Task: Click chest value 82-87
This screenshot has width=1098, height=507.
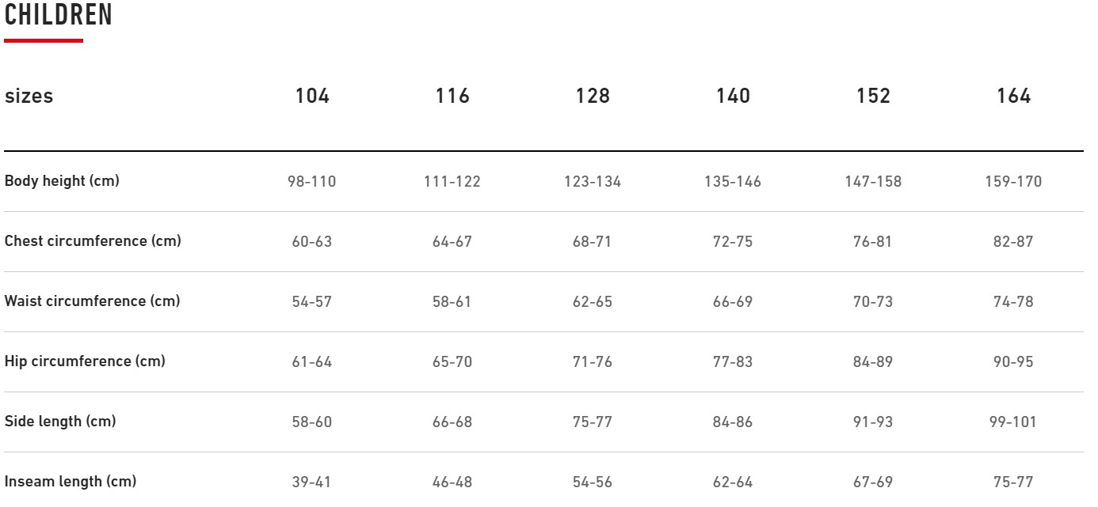Action: (x=1013, y=242)
